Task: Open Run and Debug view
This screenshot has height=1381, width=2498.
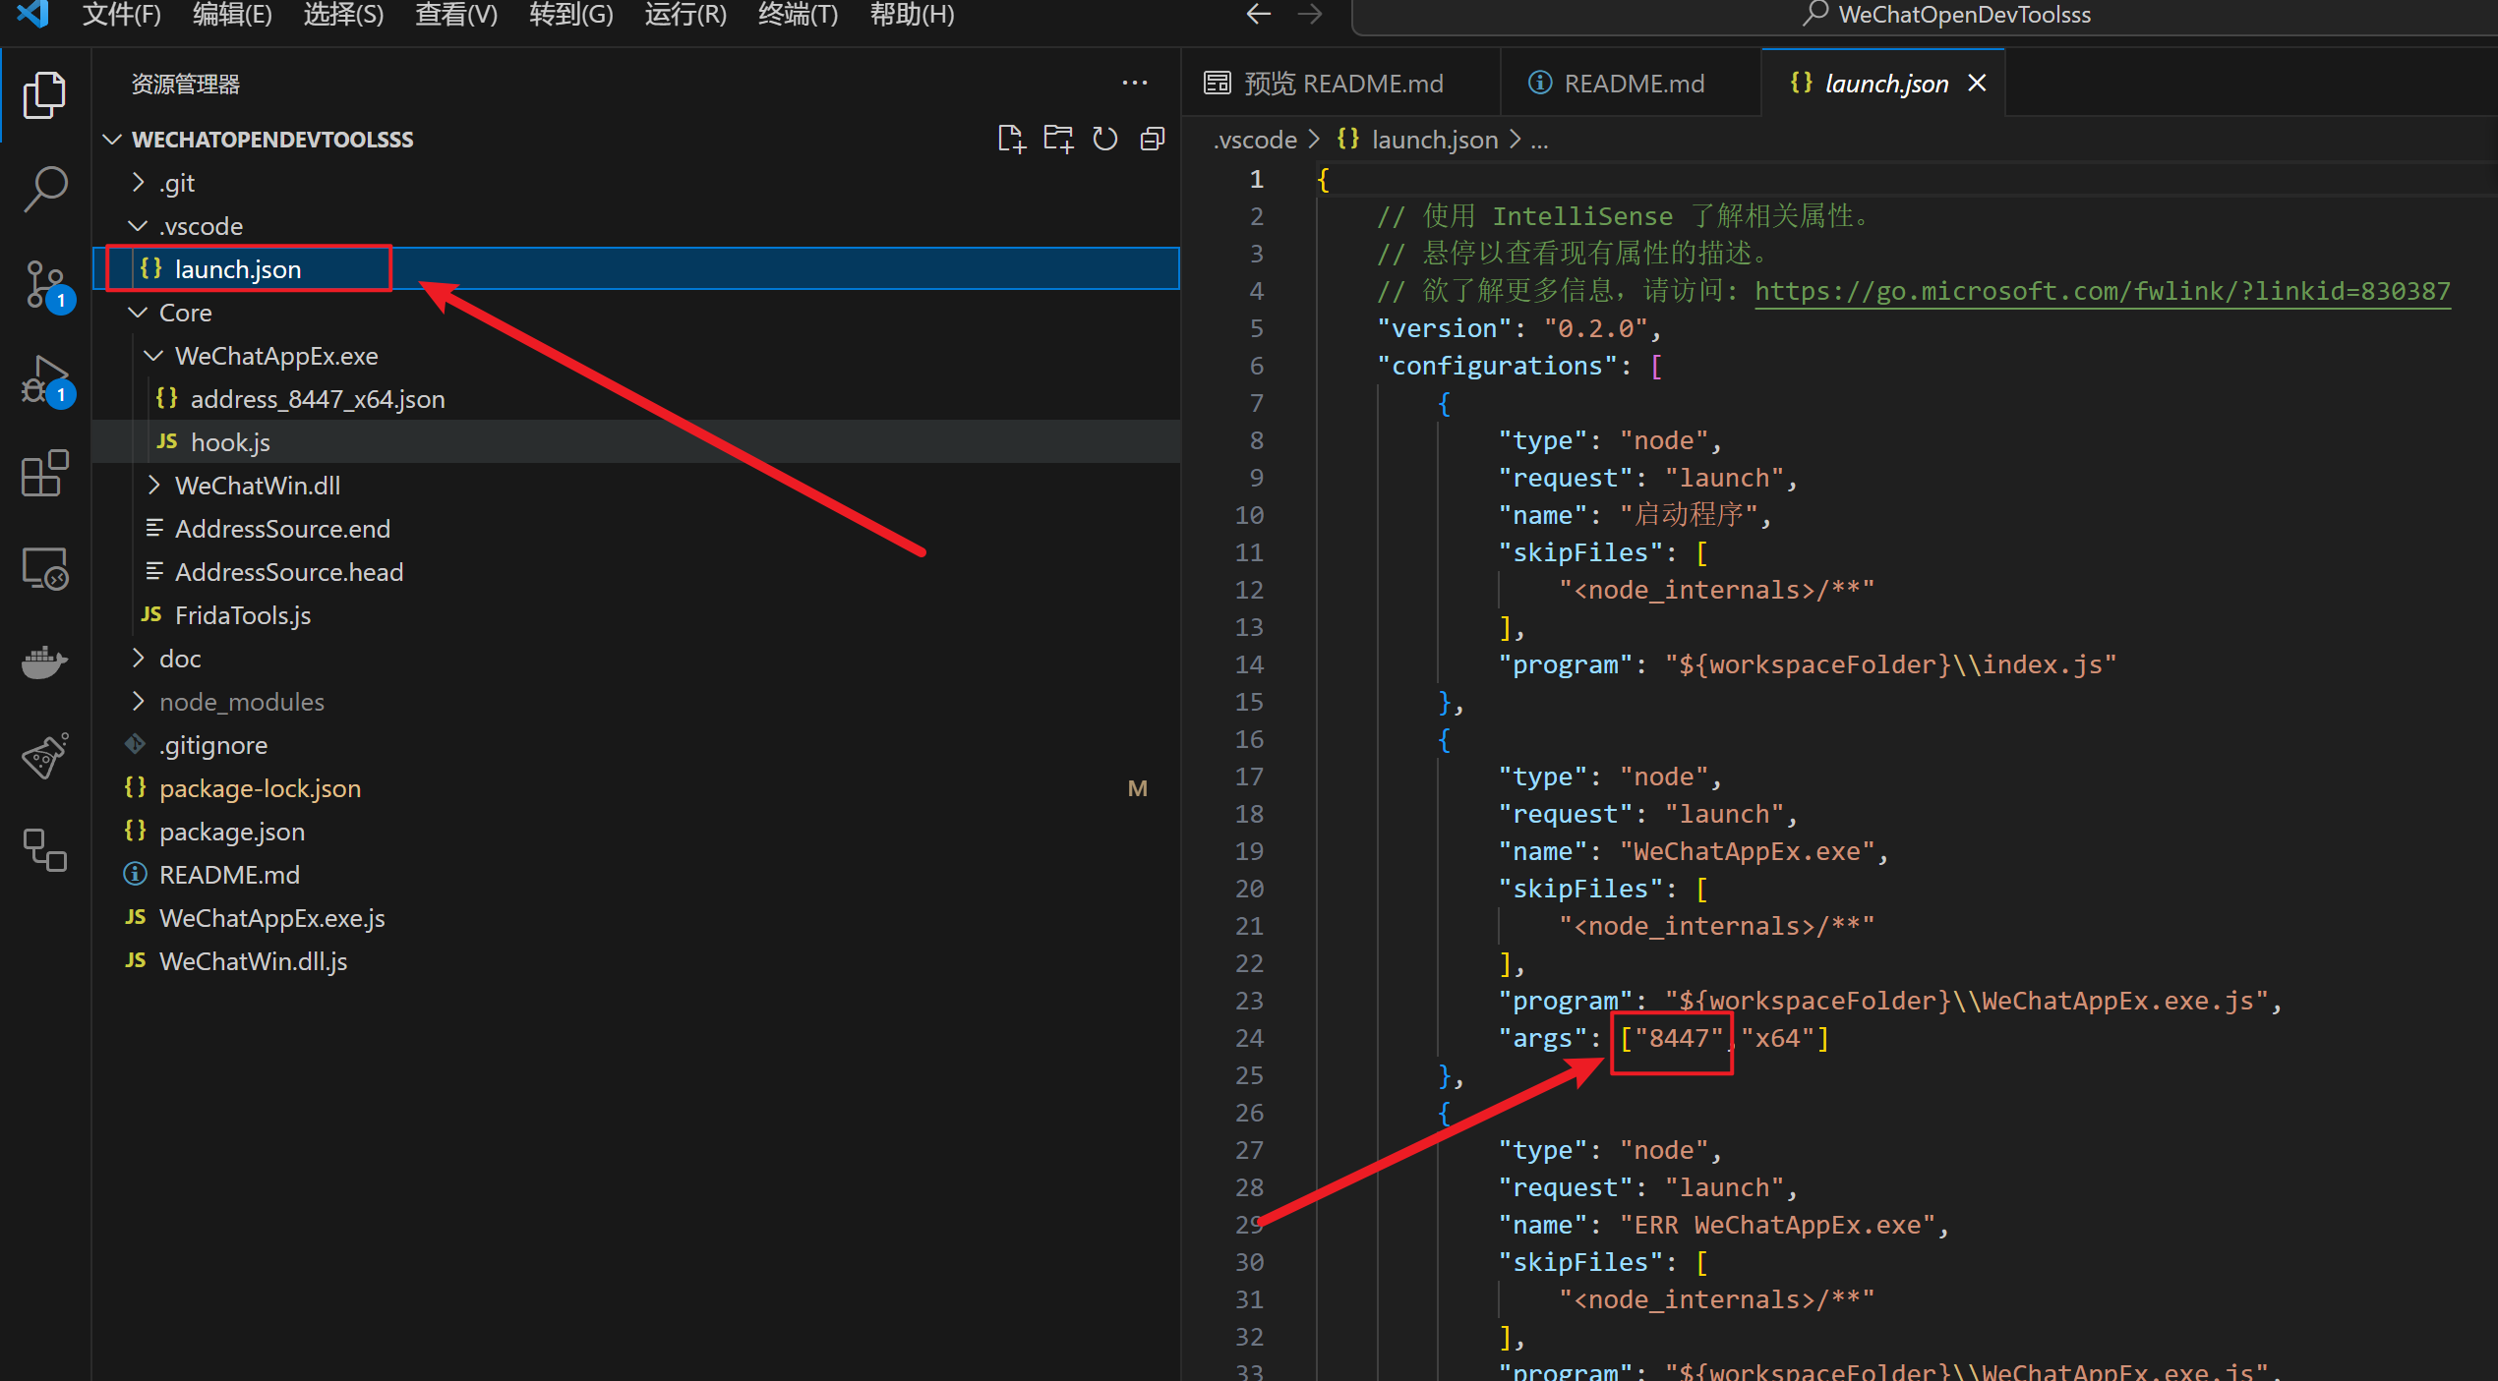Action: 46,379
